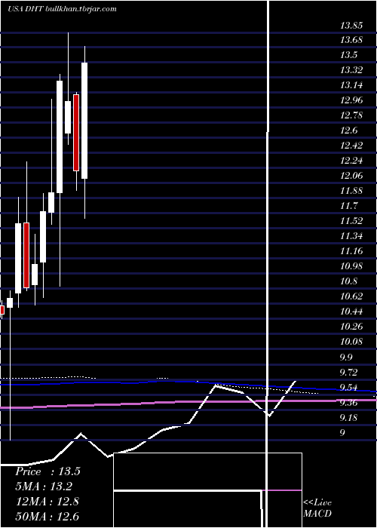Click the 12.6 price axis label
The height and width of the screenshot is (528, 377).
pyautogui.click(x=348, y=130)
